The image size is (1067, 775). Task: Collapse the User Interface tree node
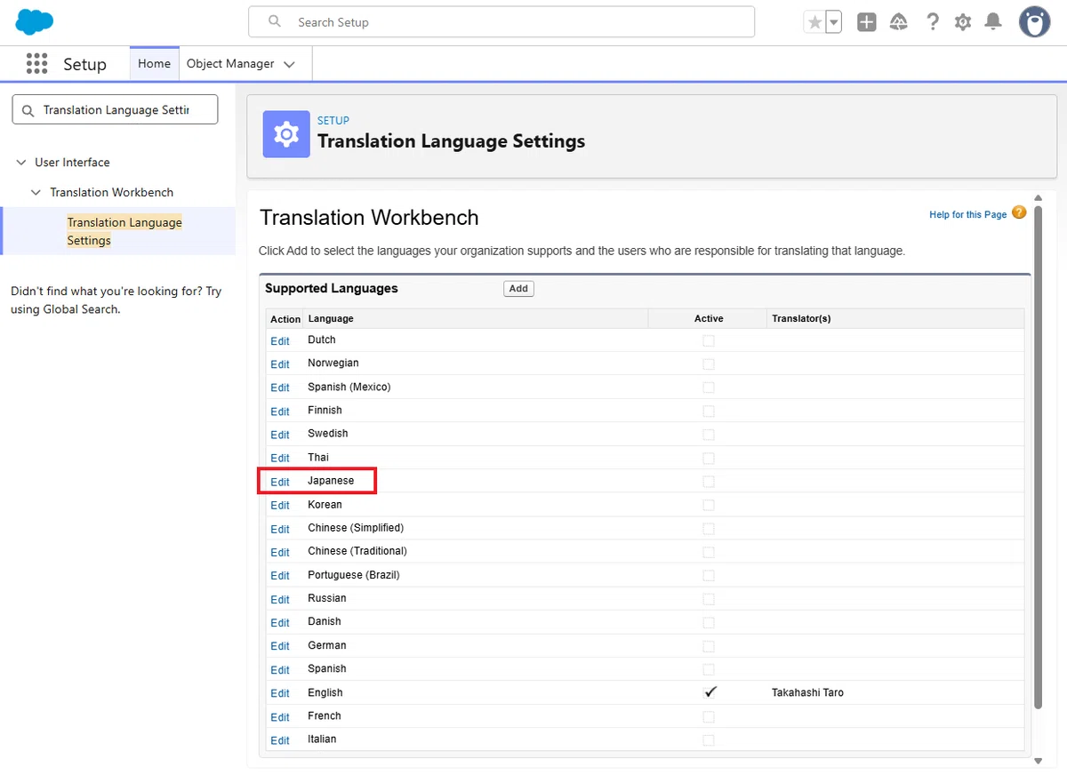click(21, 163)
